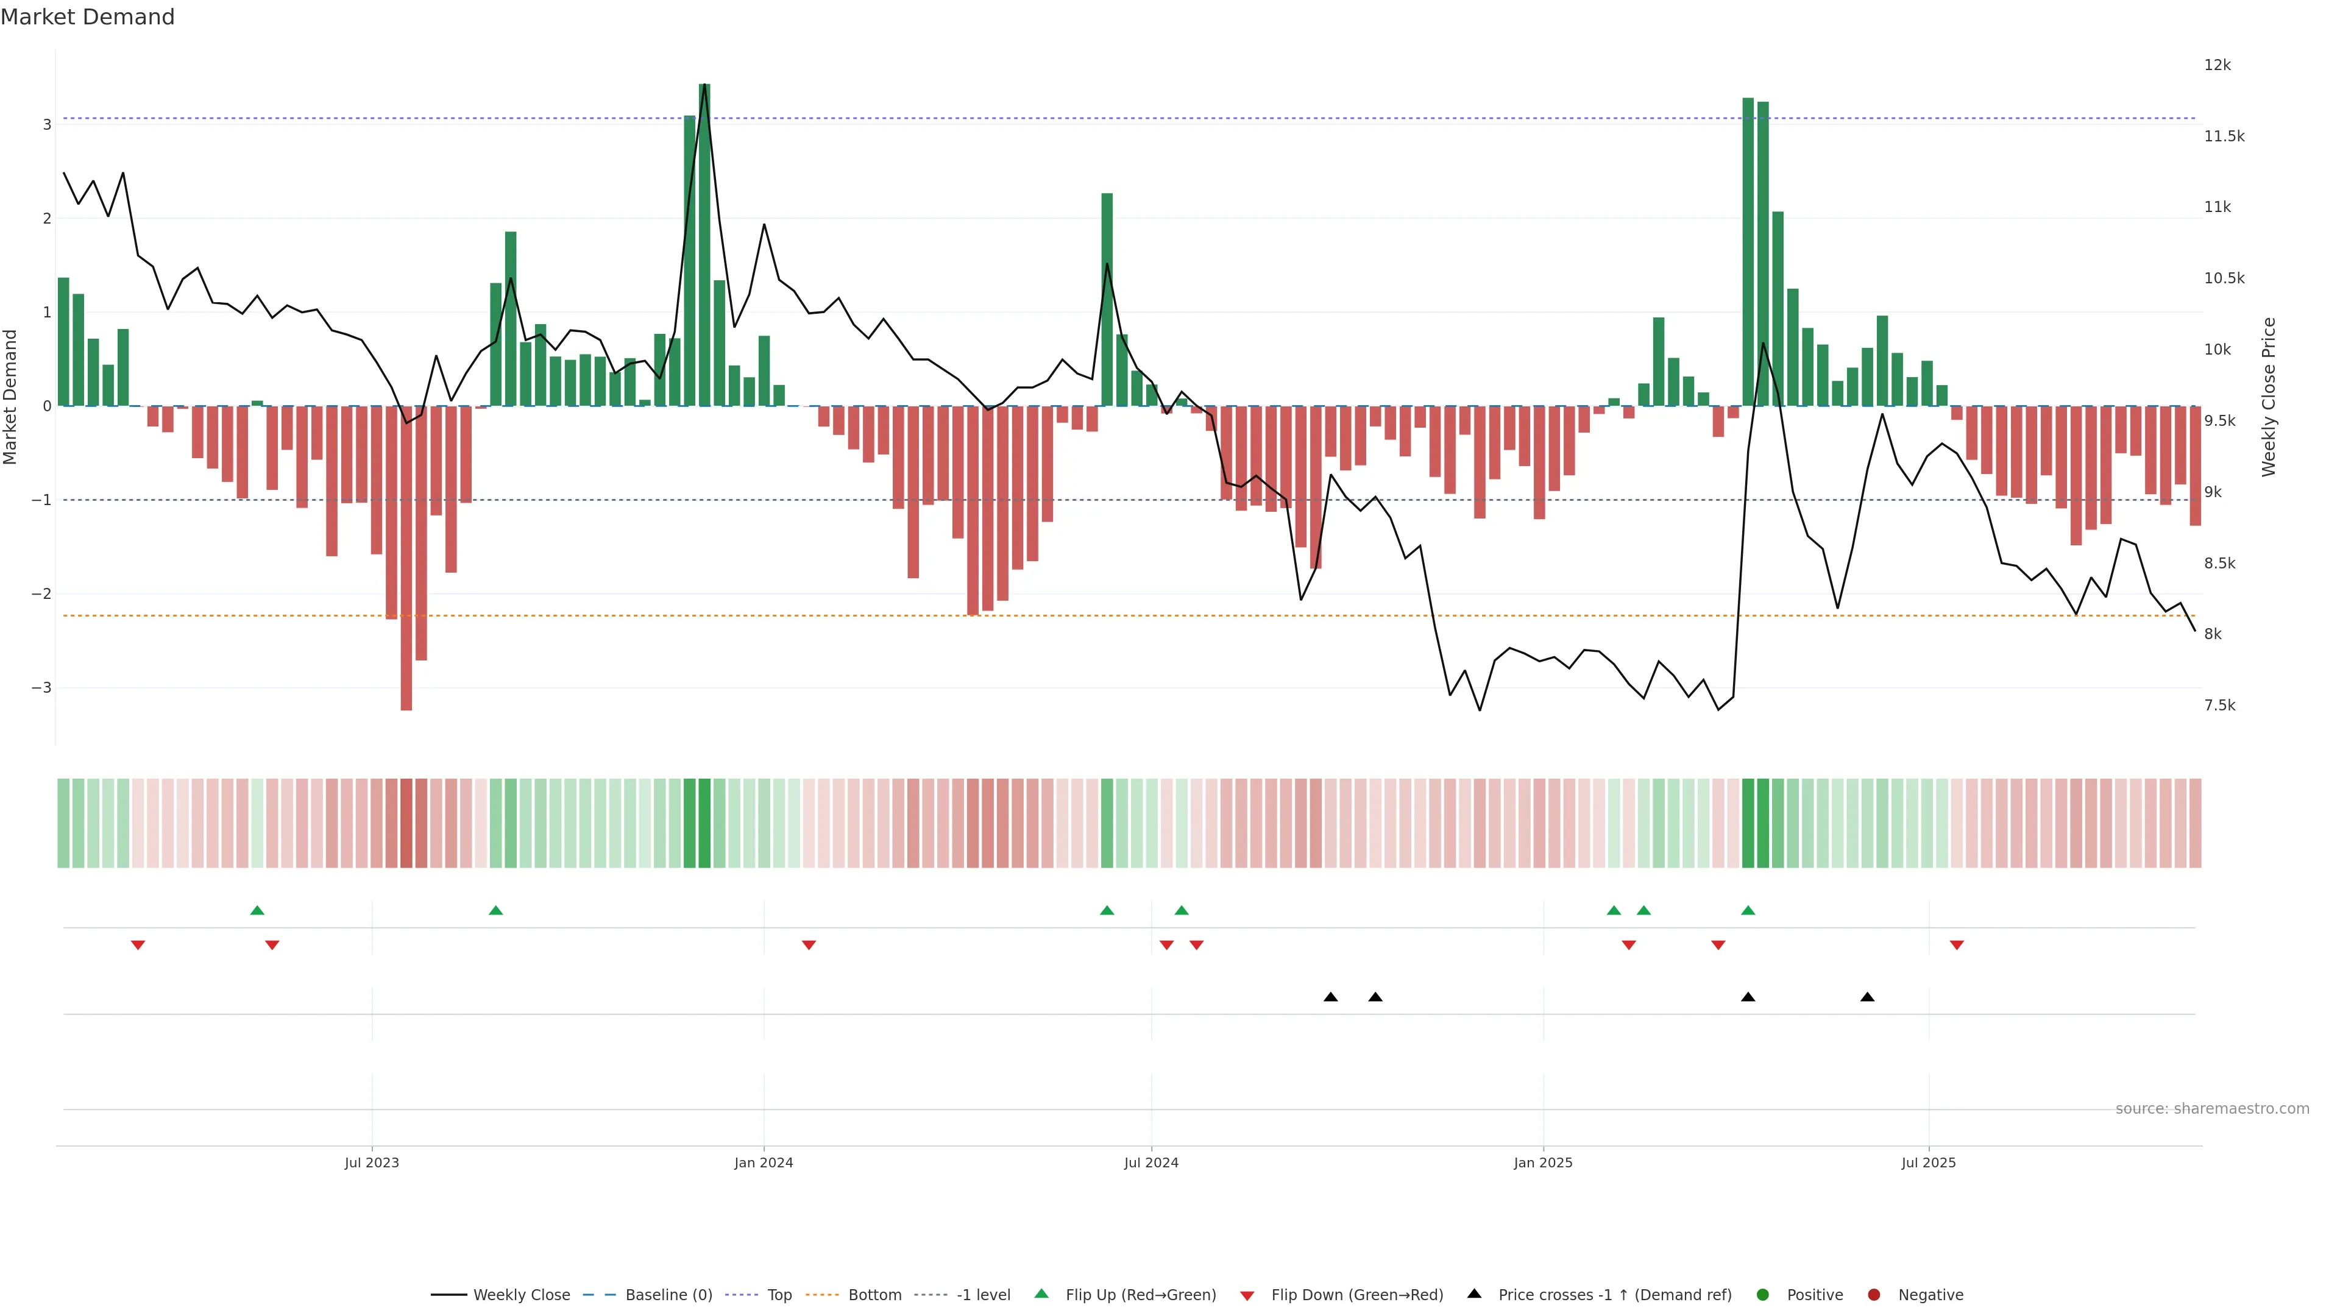Click the Market Demand chart title
The height and width of the screenshot is (1316, 2340).
87,17
